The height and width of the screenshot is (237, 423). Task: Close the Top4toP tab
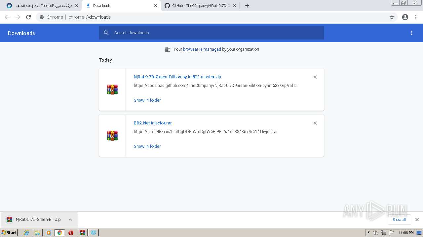tap(77, 6)
